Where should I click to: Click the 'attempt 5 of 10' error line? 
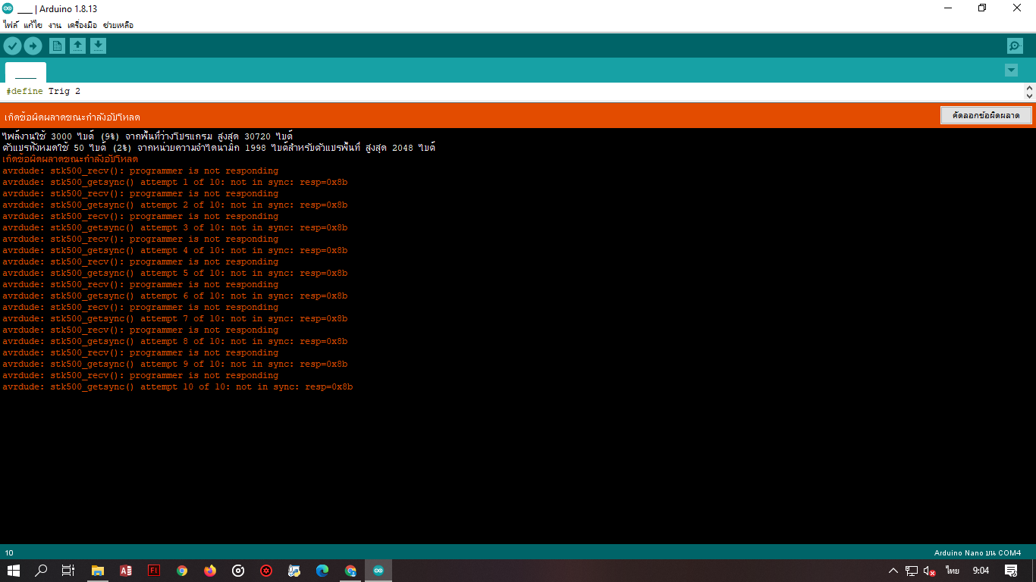tap(174, 273)
